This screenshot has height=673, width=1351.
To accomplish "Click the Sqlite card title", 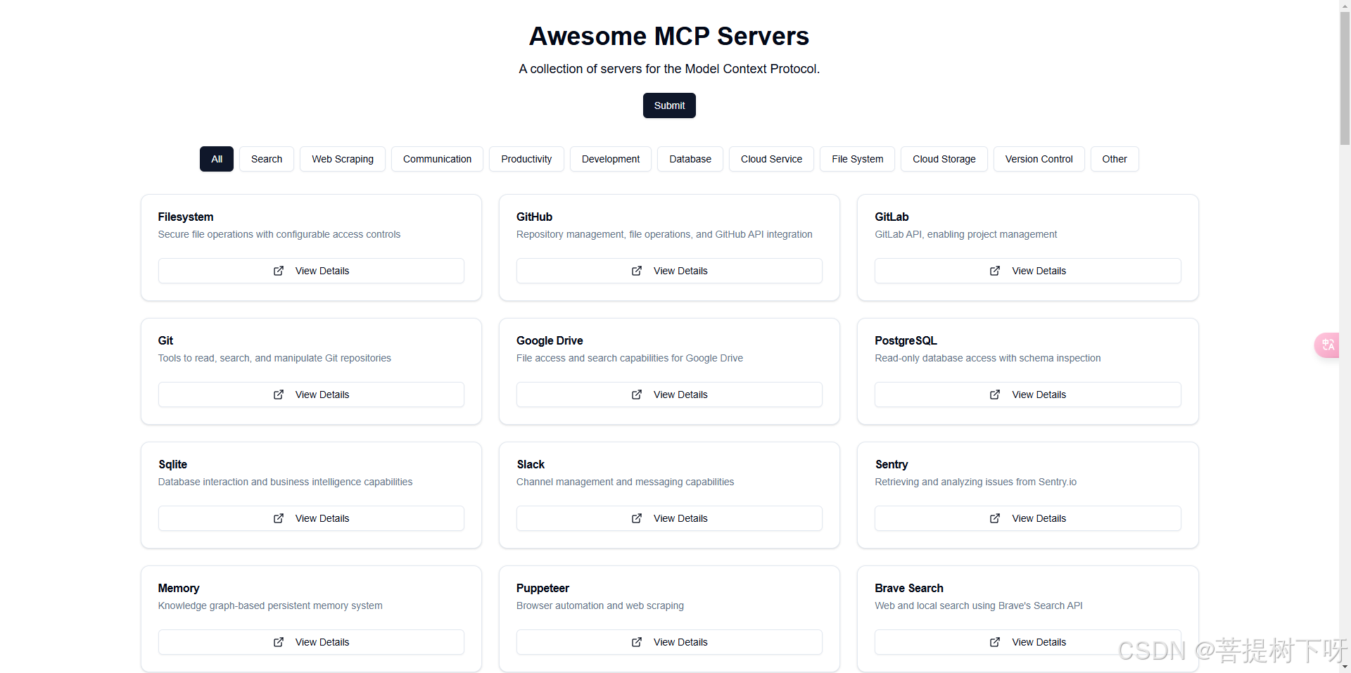I will tap(172, 464).
